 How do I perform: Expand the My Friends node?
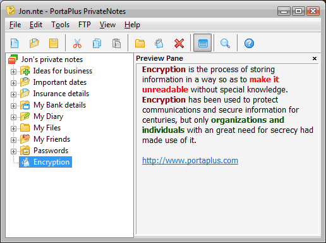click(x=13, y=140)
